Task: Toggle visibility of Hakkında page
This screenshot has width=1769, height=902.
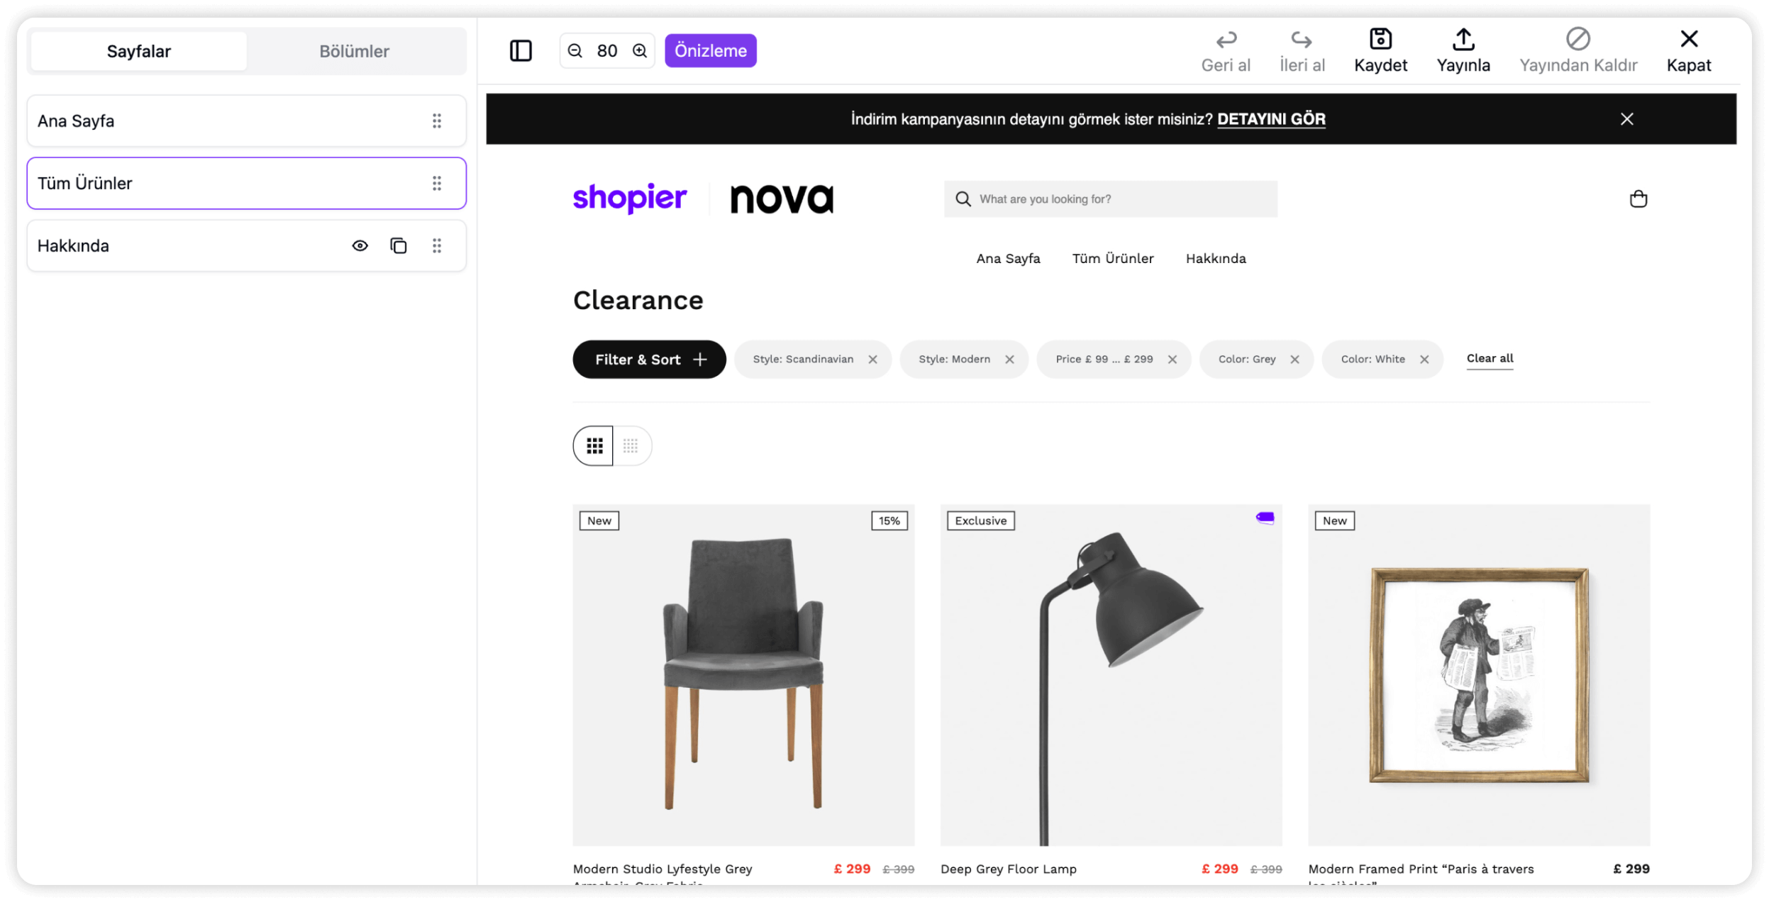Action: point(360,246)
